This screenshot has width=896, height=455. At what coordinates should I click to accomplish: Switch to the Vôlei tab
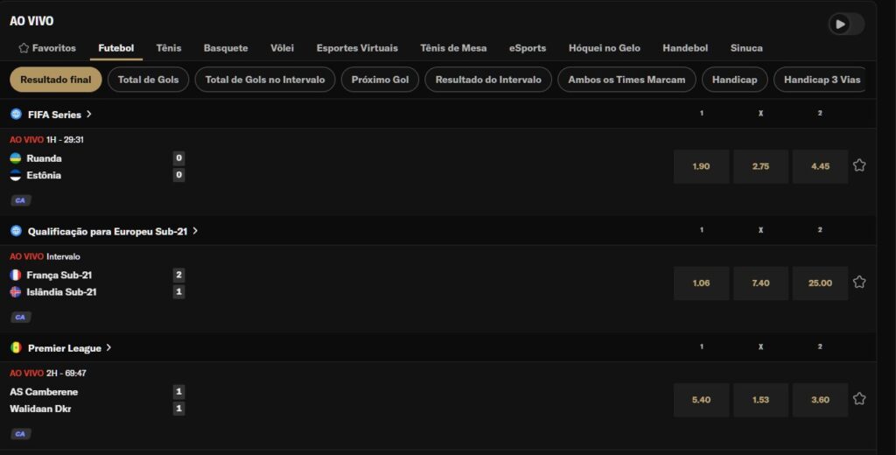pyautogui.click(x=283, y=48)
